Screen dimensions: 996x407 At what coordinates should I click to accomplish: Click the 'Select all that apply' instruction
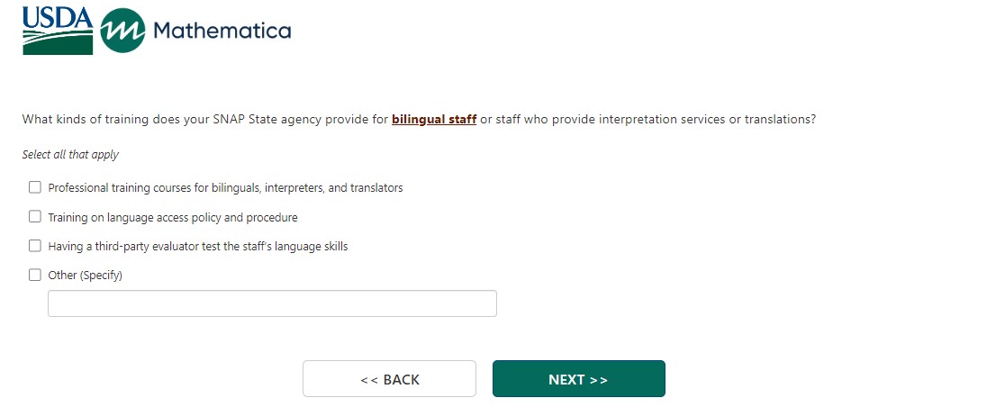point(70,155)
